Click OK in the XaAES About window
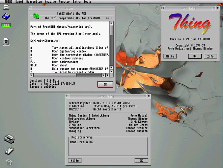 tap(105, 84)
